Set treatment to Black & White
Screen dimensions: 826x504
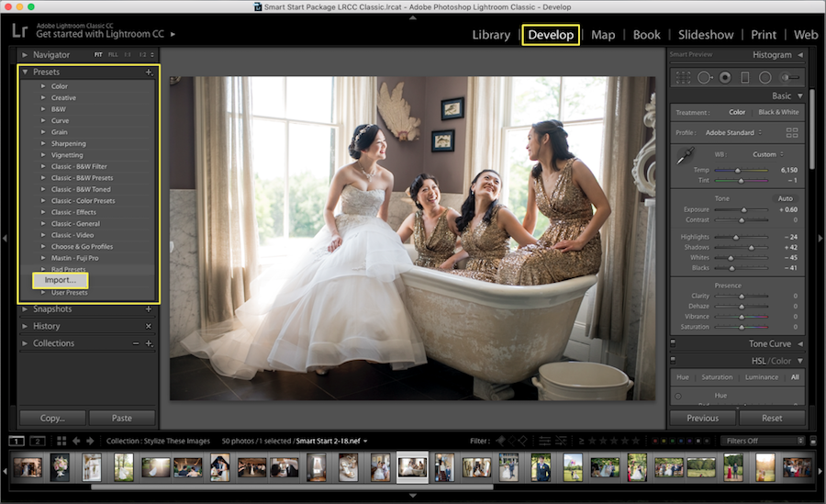778,112
